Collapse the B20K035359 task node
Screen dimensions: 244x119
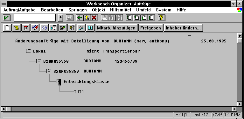49,71
